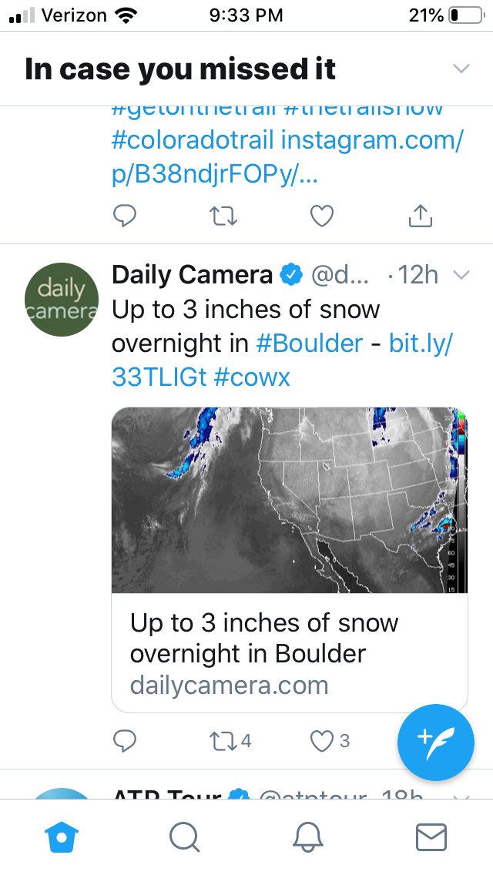View the Daily Camera profile avatar
Image resolution: width=493 pixels, height=875 pixels.
tap(62, 299)
